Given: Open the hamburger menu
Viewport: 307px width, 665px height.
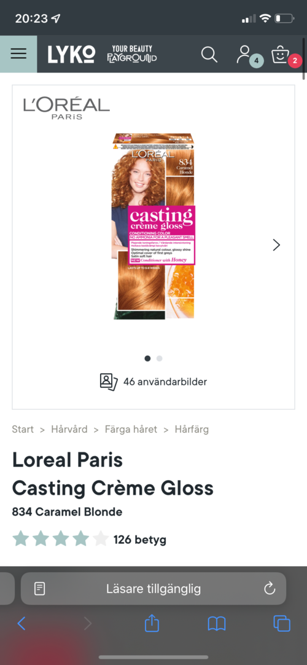Looking at the screenshot, I should 18,54.
